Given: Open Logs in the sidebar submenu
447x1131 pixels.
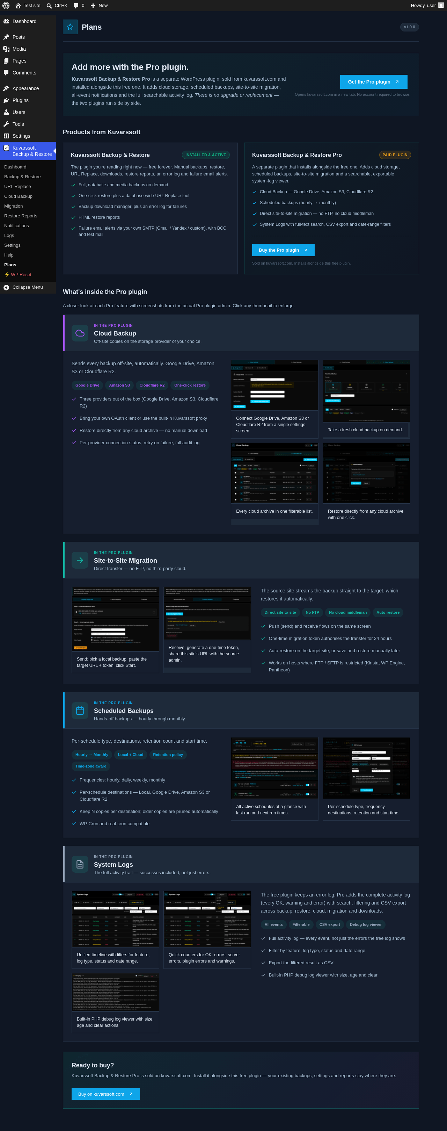Looking at the screenshot, I should (9, 236).
